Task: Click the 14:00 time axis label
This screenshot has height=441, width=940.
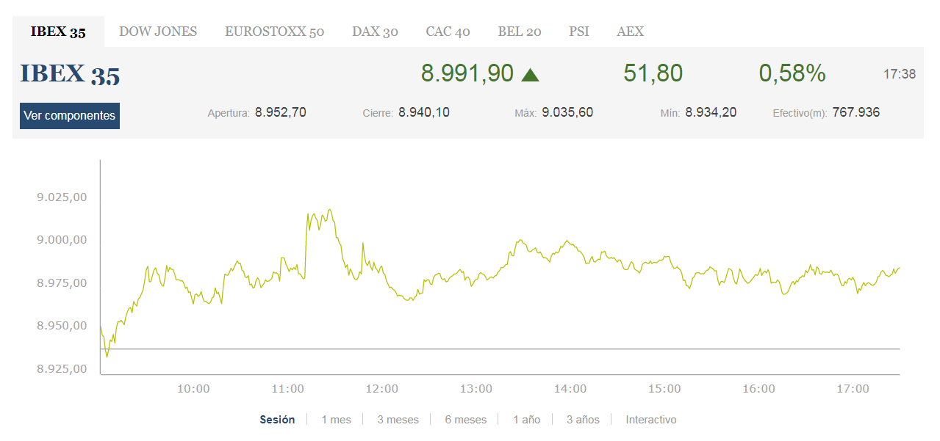Action: coord(570,389)
